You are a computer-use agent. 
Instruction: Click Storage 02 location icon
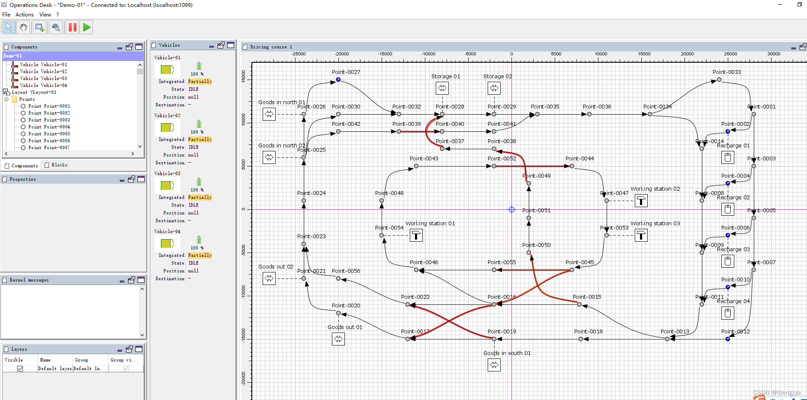point(494,88)
